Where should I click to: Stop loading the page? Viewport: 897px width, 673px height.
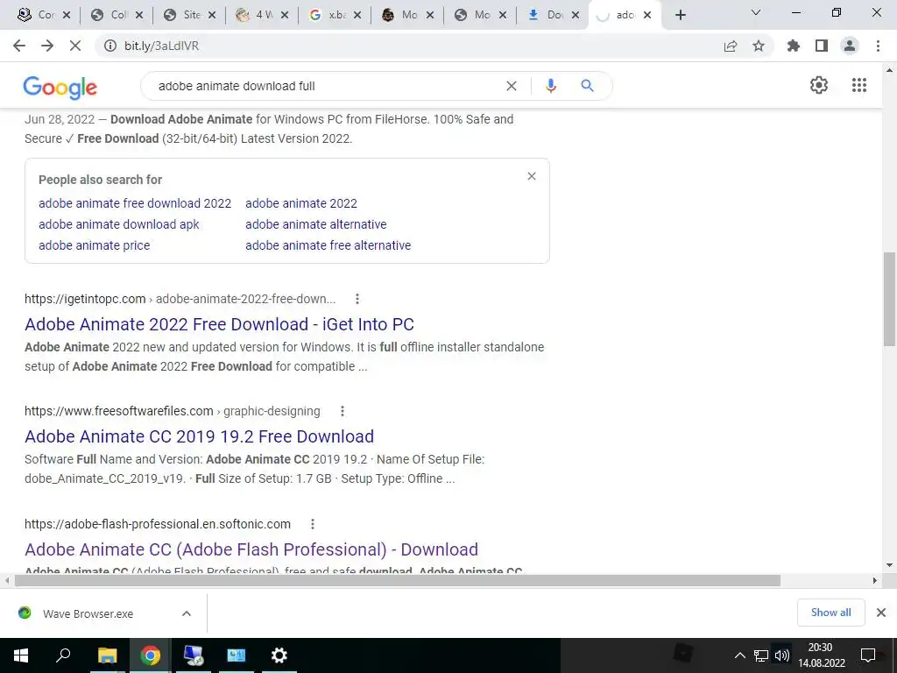pyautogui.click(x=75, y=46)
